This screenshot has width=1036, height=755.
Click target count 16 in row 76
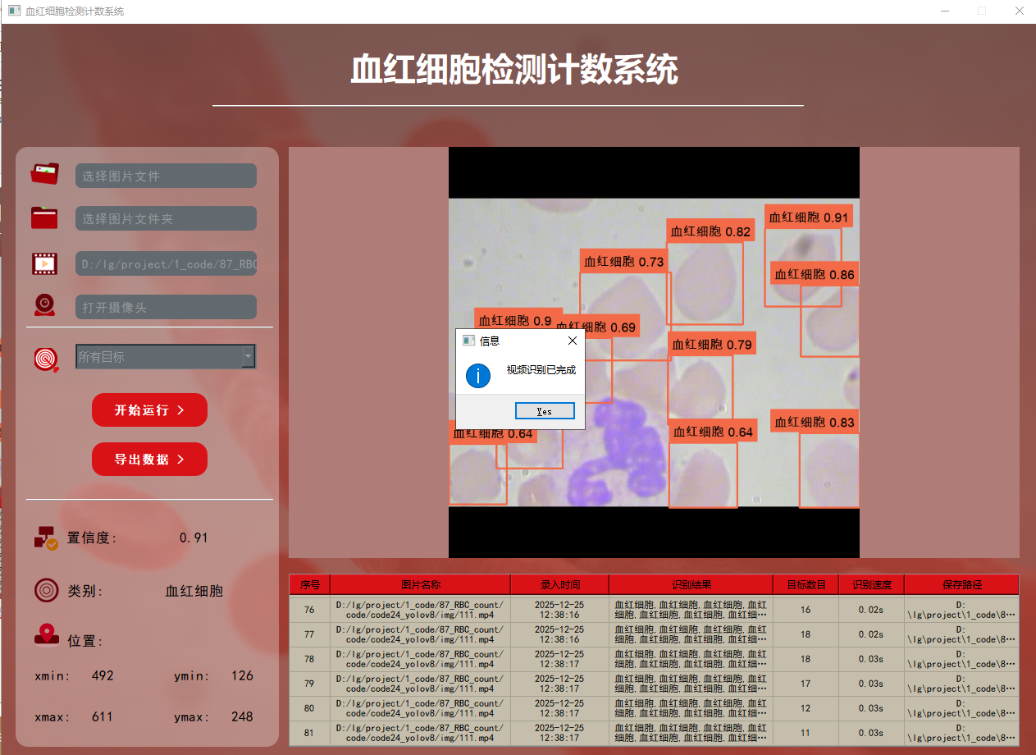coord(806,610)
